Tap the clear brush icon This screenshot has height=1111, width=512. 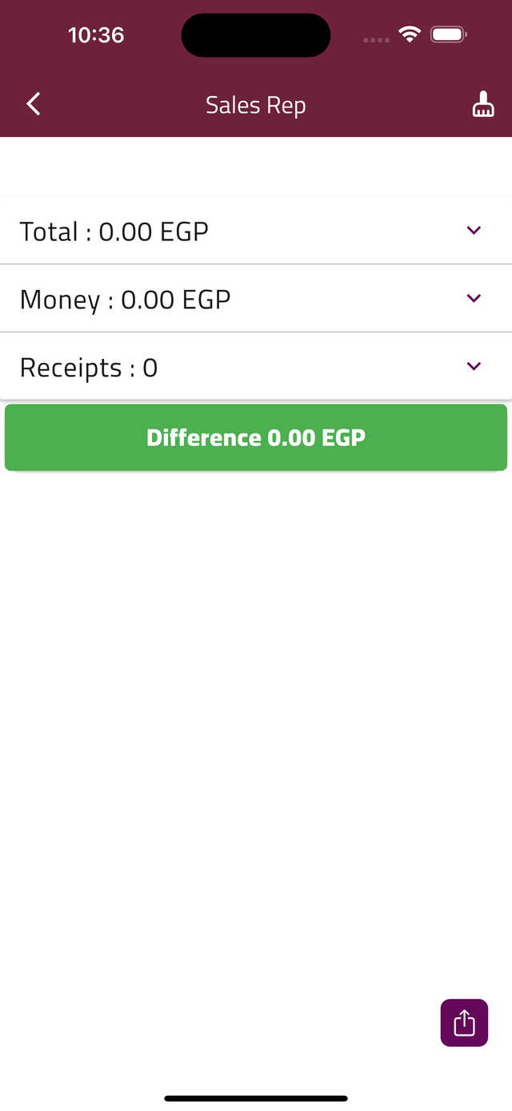pos(482,105)
